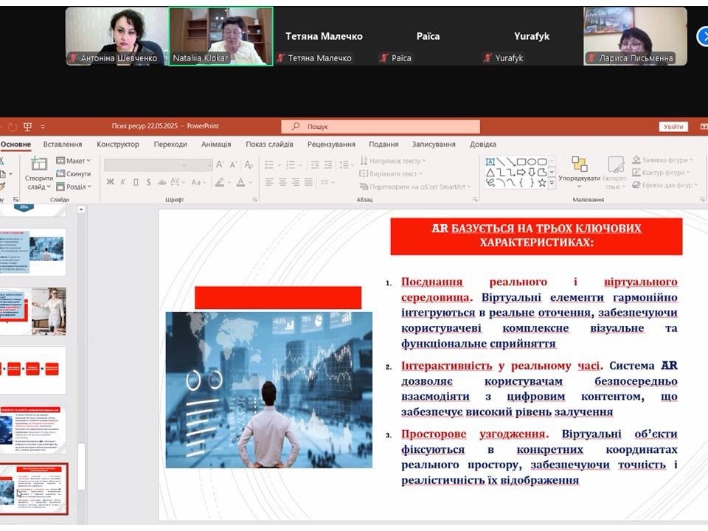Toggle bold Ж formatting
The height and width of the screenshot is (531, 708).
click(x=110, y=182)
